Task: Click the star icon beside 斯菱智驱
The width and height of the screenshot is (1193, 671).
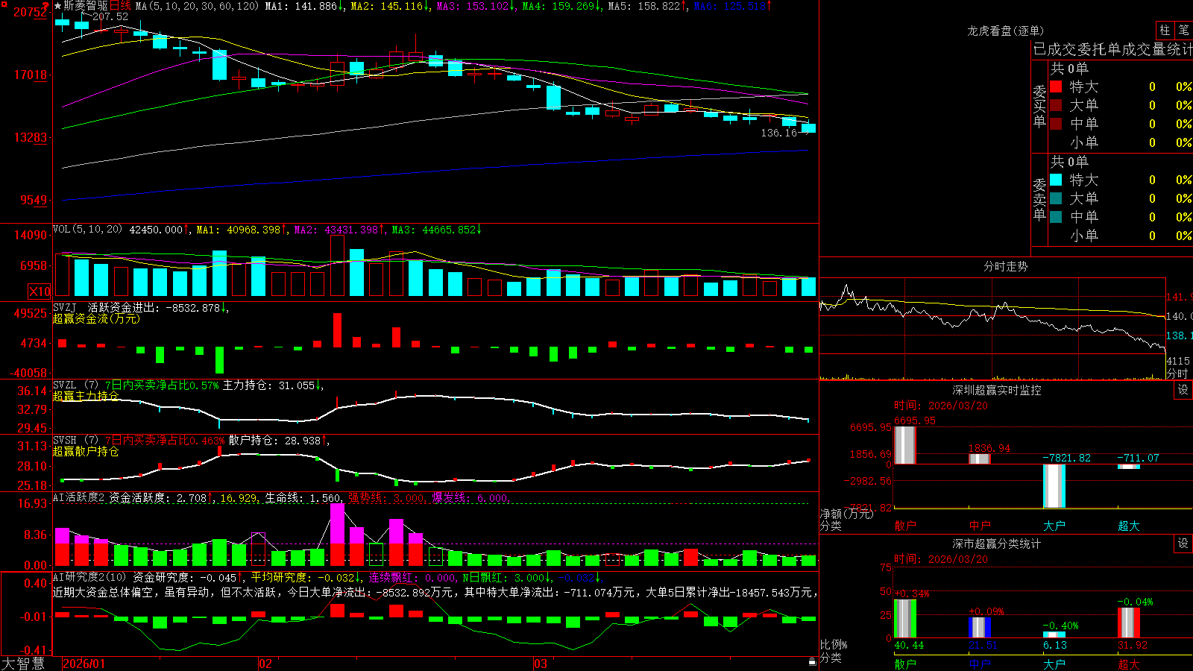Action: coord(57,6)
